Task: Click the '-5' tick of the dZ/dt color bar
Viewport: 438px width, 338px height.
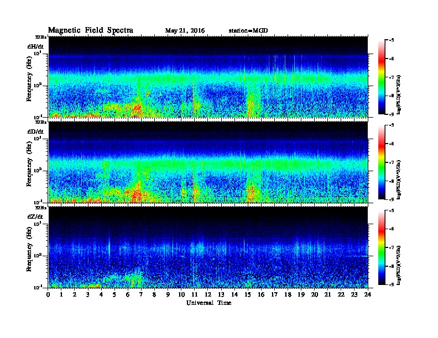Action: 392,210
